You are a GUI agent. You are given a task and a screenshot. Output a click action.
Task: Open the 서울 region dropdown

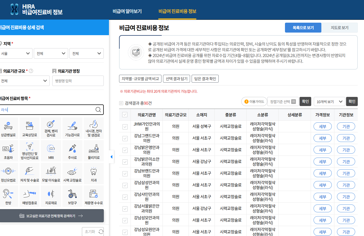(16, 53)
